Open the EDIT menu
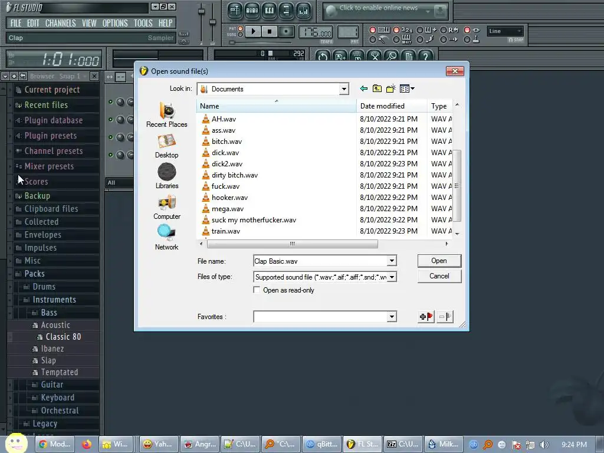Viewport: 604px width, 453px height. [x=33, y=23]
